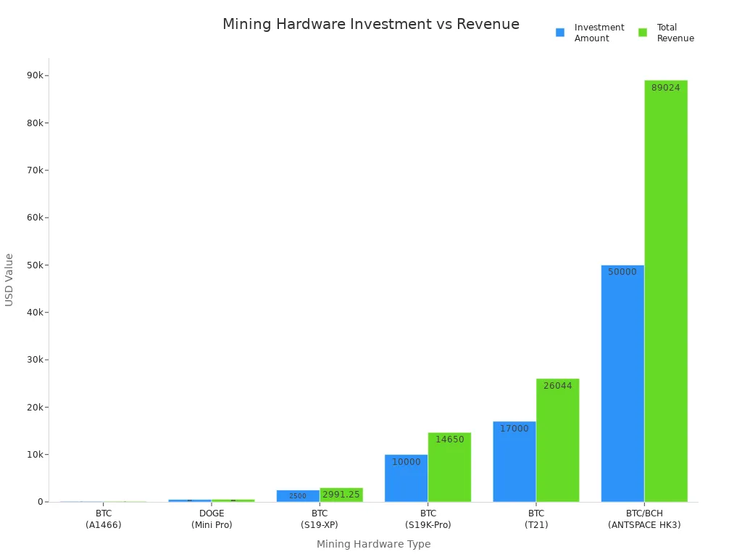Select the 89024 revenue bar for ANTSPACE HK3
The height and width of the screenshot is (557, 742).
tap(665, 290)
